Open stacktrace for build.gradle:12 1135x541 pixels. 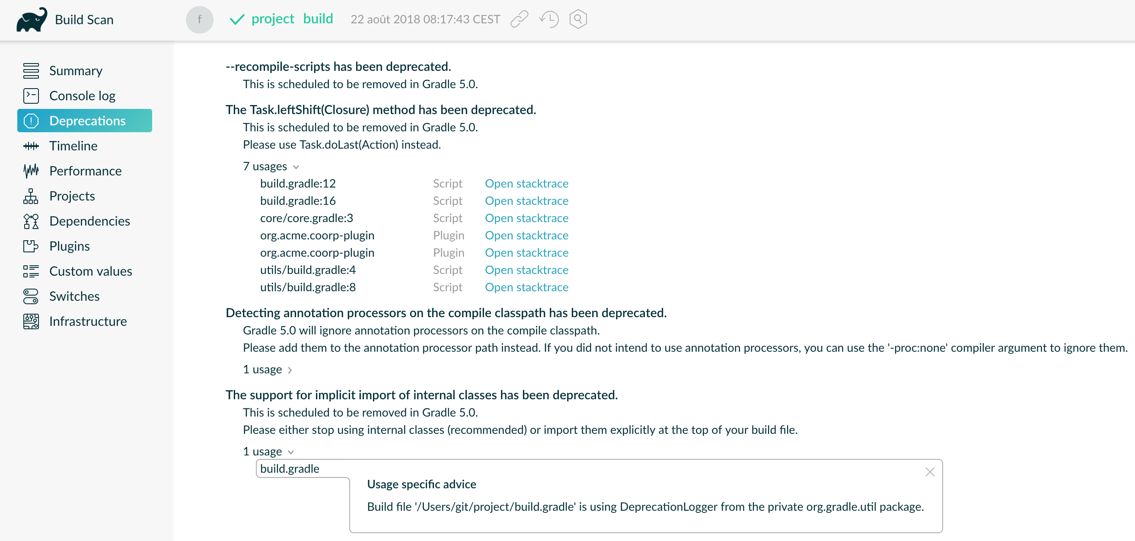(526, 183)
